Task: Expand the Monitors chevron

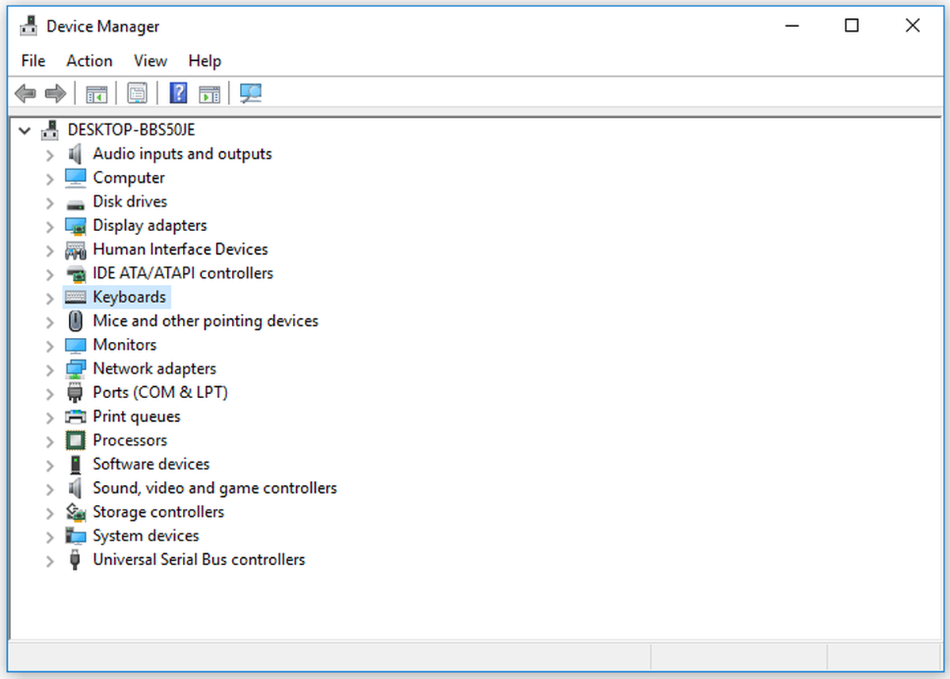Action: pyautogui.click(x=50, y=345)
